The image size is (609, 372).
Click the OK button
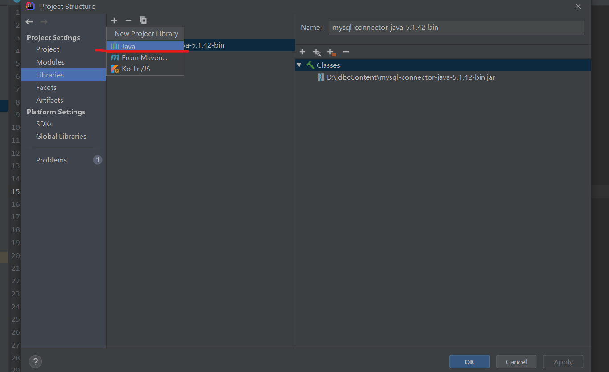pos(469,362)
